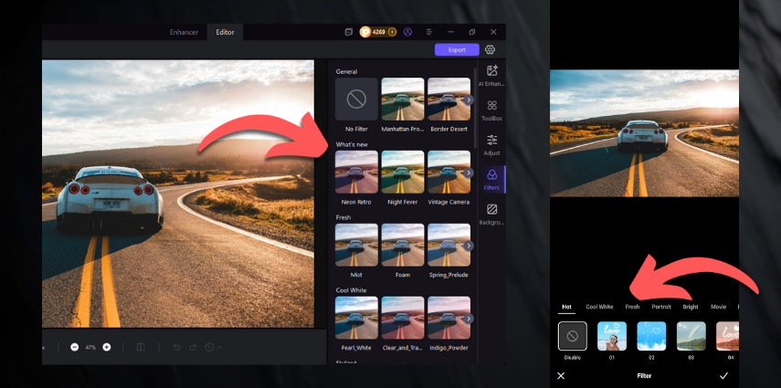Select Disable filter in the mobile panel
This screenshot has height=388, width=781.
[573, 337]
